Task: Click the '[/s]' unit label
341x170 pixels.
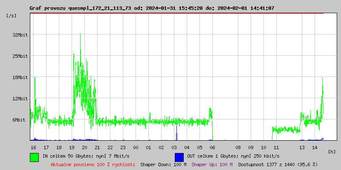Action: [12, 16]
